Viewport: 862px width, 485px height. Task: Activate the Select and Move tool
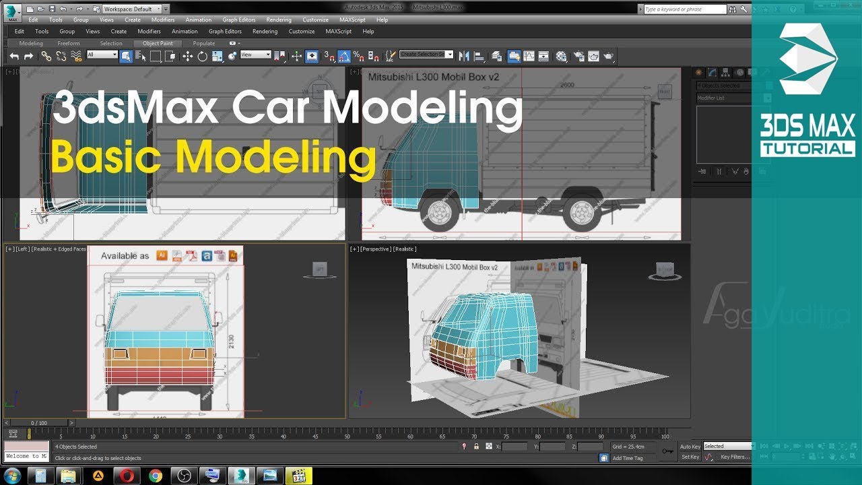(187, 57)
